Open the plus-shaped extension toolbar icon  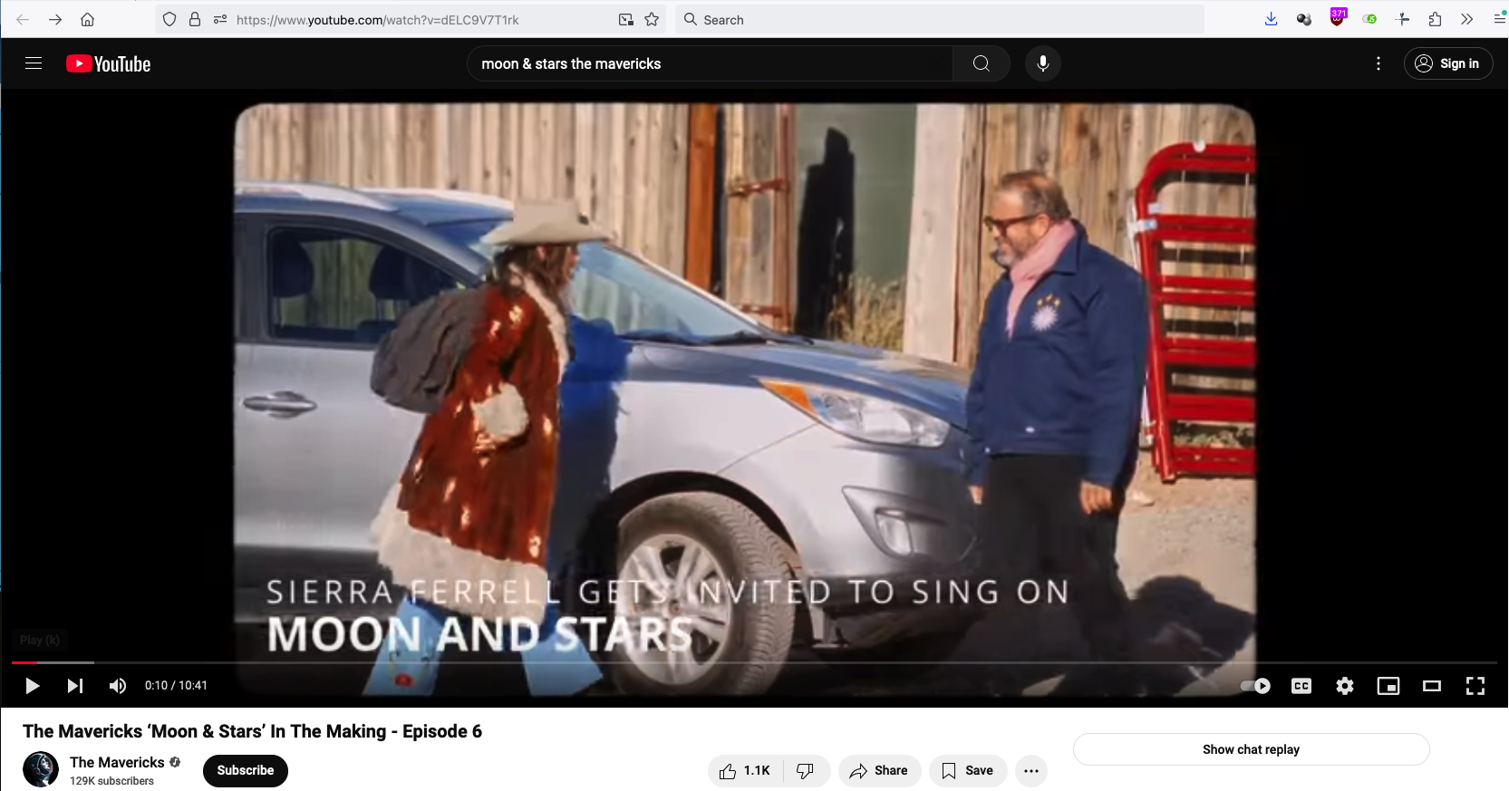1403,19
